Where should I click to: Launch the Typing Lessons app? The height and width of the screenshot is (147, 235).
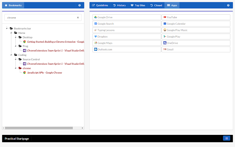(x=127, y=30)
